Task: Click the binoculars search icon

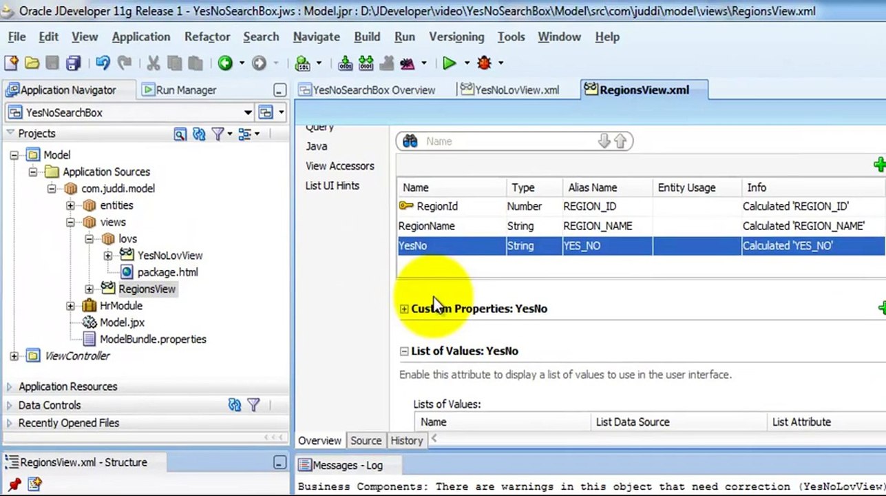Action: pos(410,141)
